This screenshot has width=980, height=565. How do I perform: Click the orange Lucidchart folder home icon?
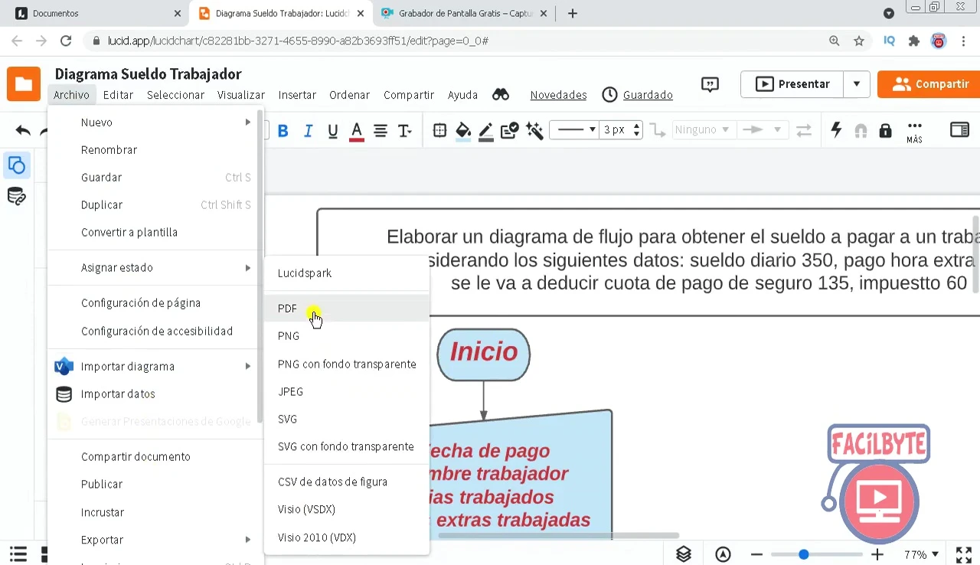click(24, 84)
